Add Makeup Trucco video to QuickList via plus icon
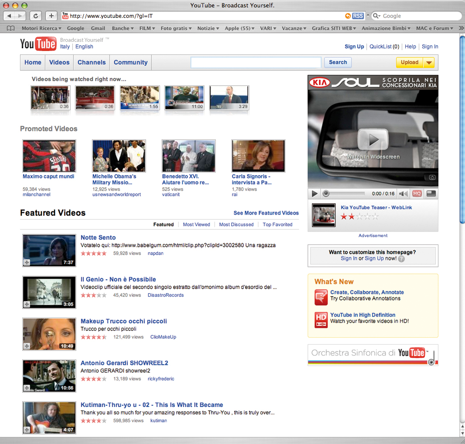Image resolution: width=465 pixels, height=444 pixels. coord(27,346)
